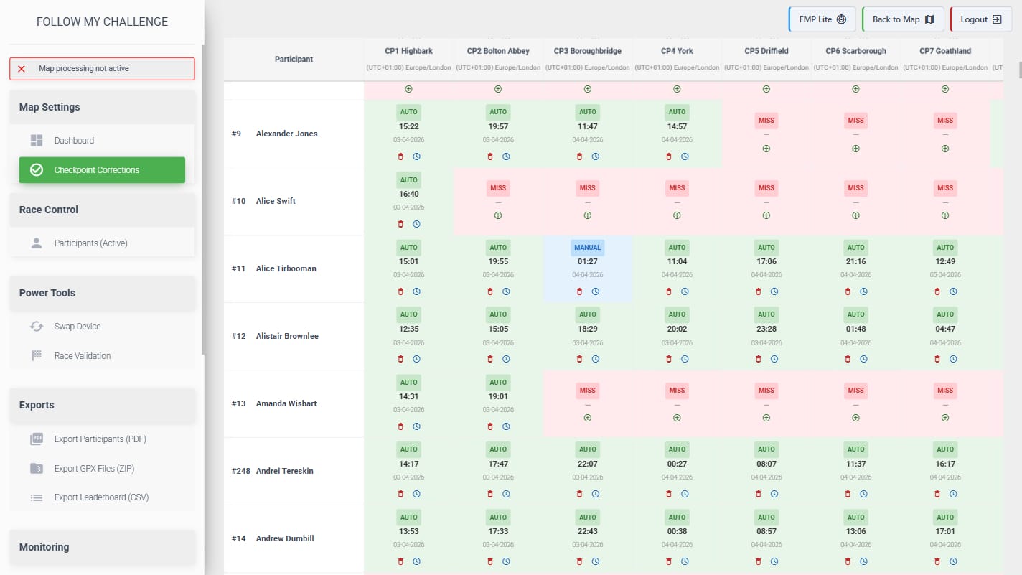Open clock editor for Andrei Tereskin CP7 Goathland
Screen dimensions: 1022x575
click(x=953, y=494)
